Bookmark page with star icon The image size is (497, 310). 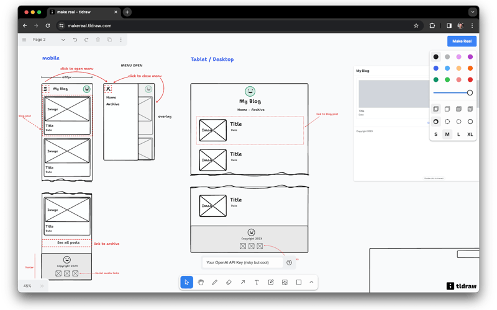coord(416,25)
